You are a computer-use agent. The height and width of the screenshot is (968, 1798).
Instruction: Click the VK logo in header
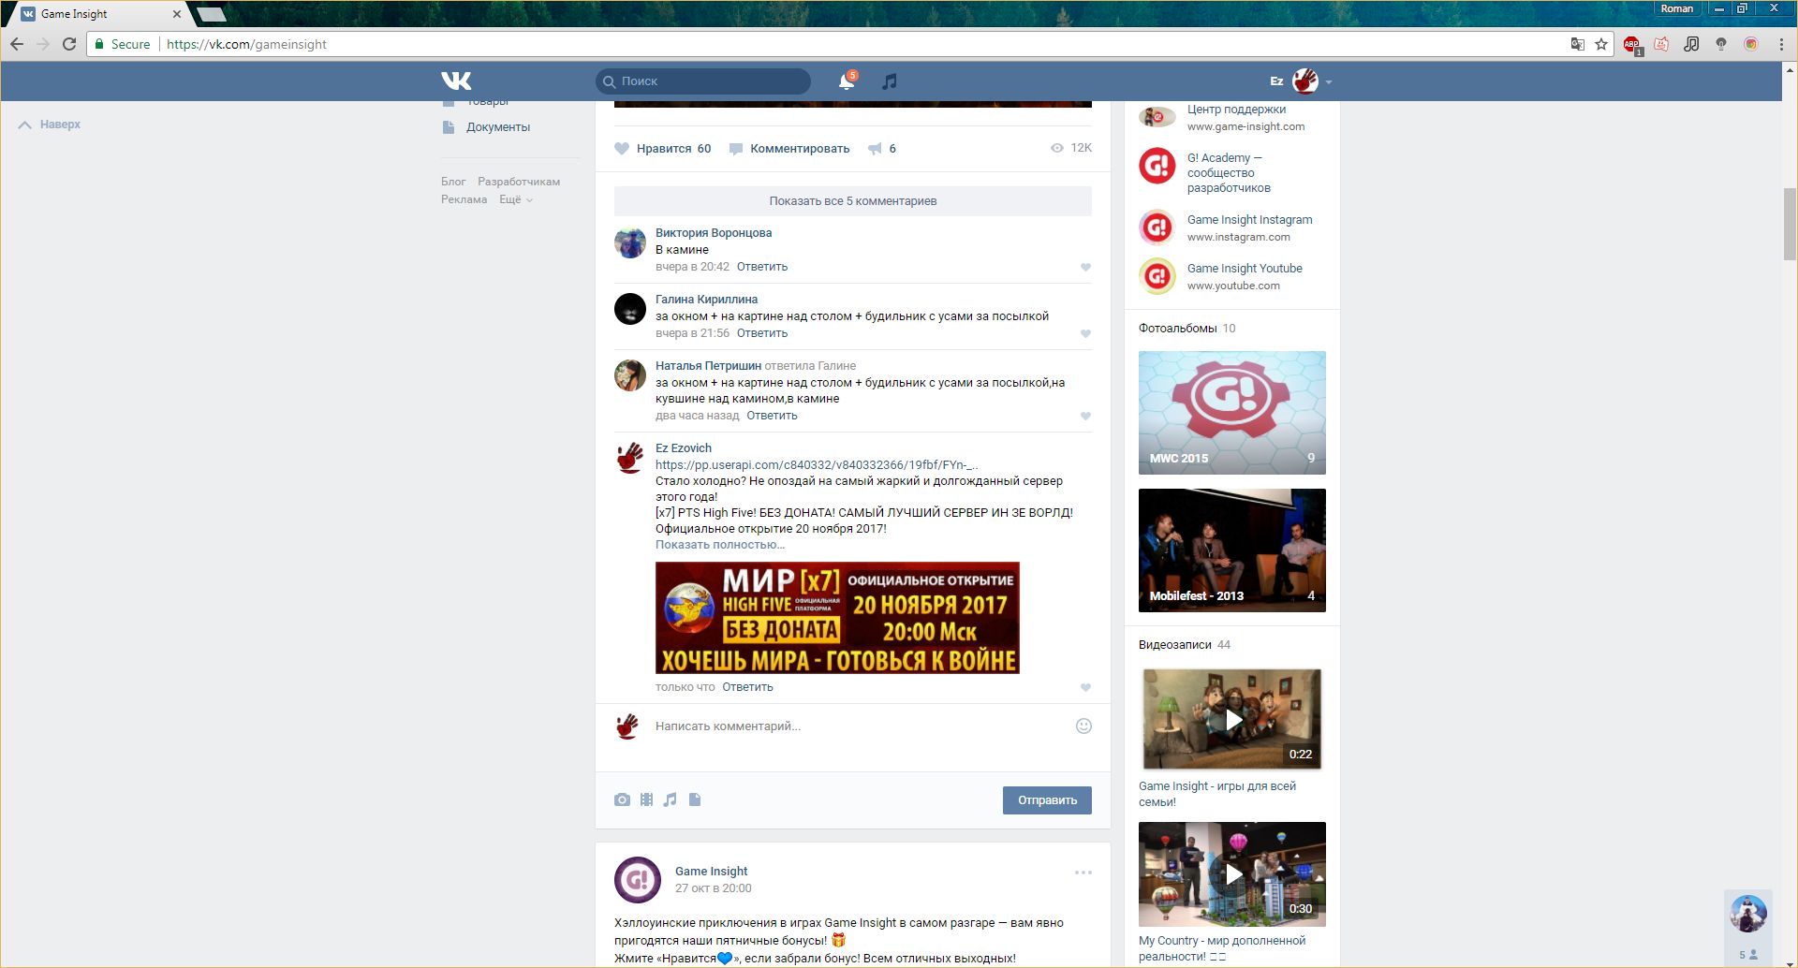tap(456, 81)
